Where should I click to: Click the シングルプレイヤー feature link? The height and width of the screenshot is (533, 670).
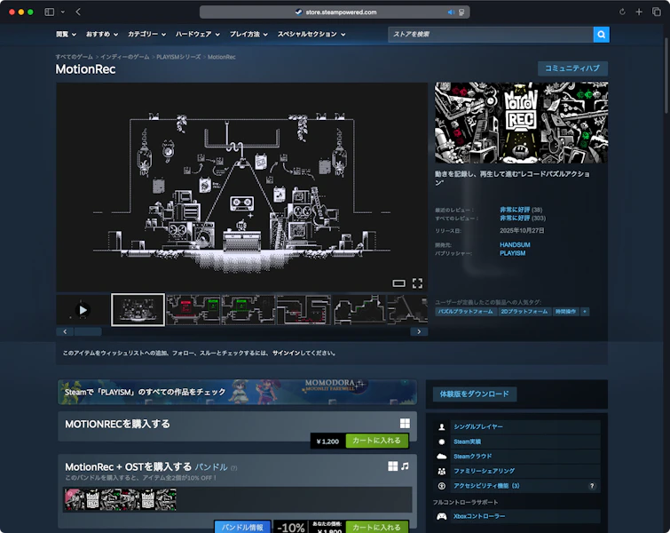point(478,427)
